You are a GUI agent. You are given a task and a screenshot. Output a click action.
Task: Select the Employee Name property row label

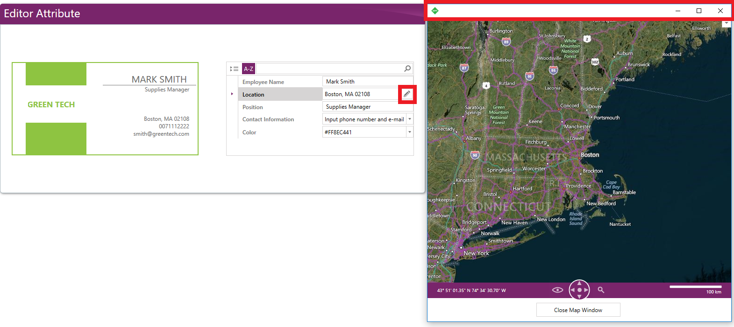pyautogui.click(x=263, y=82)
